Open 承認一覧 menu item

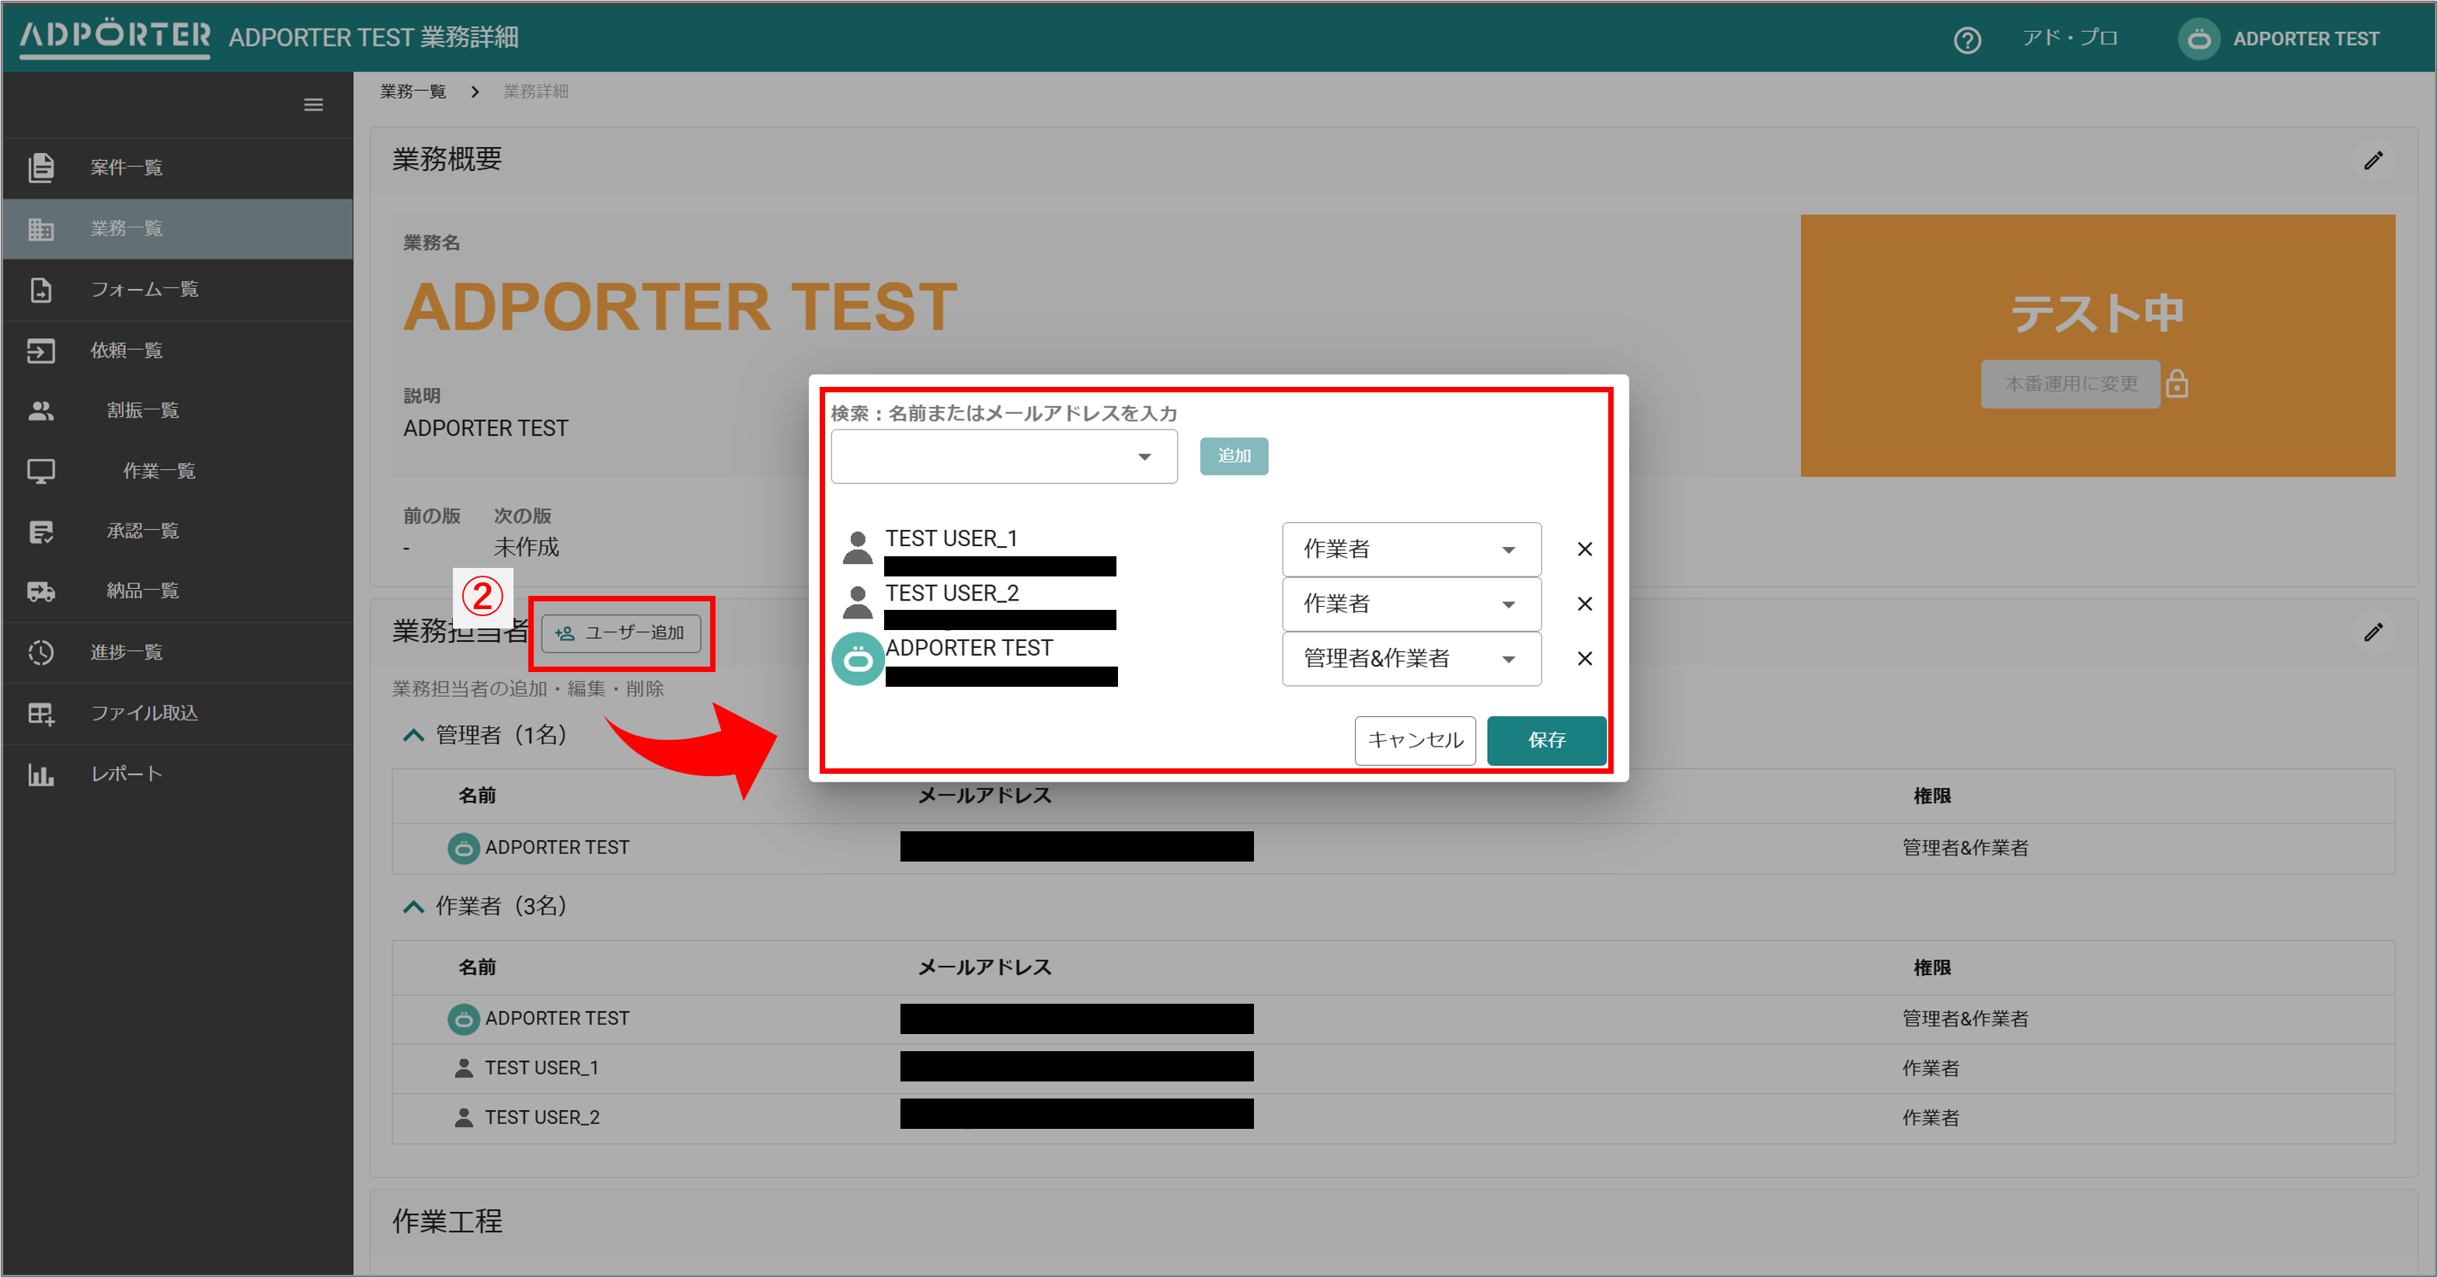coord(178,531)
